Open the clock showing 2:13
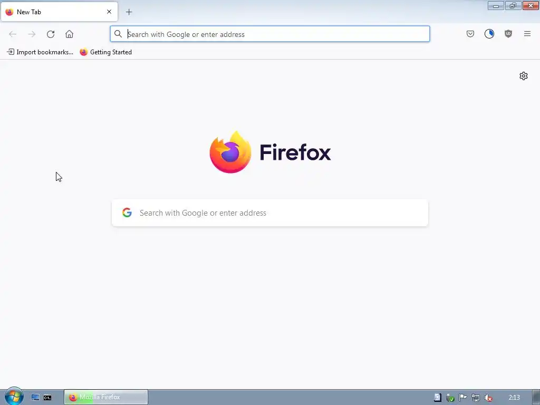Viewport: 540px width, 405px height. coord(514,398)
